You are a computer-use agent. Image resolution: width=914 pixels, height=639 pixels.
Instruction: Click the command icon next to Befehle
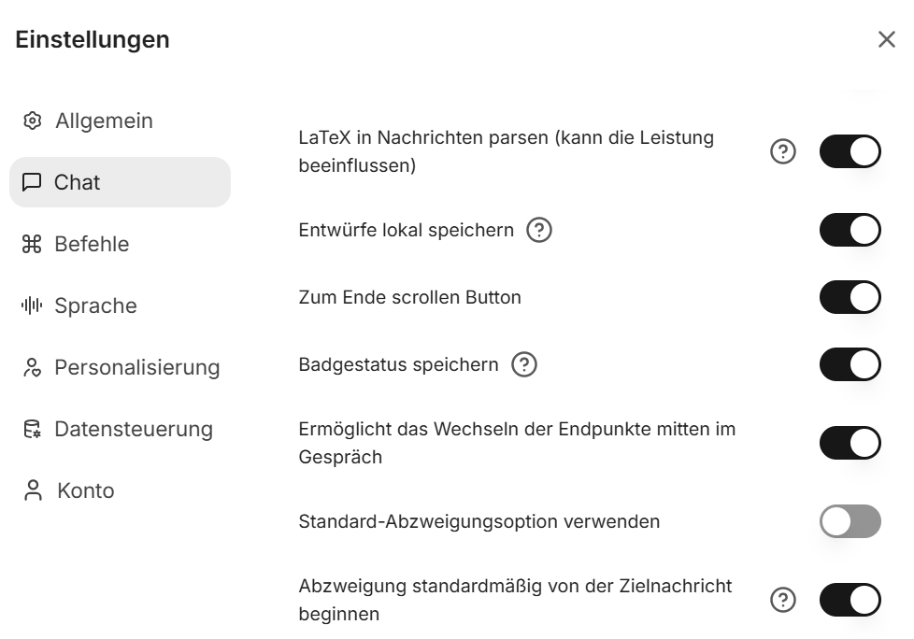coord(33,244)
